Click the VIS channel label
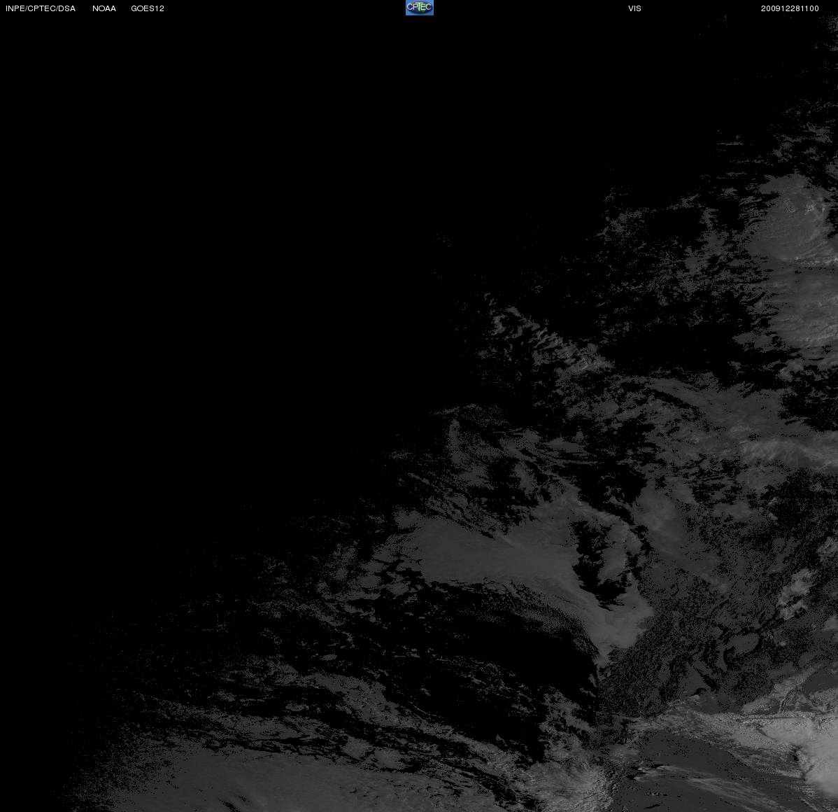Image resolution: width=838 pixels, height=812 pixels. pyautogui.click(x=635, y=8)
